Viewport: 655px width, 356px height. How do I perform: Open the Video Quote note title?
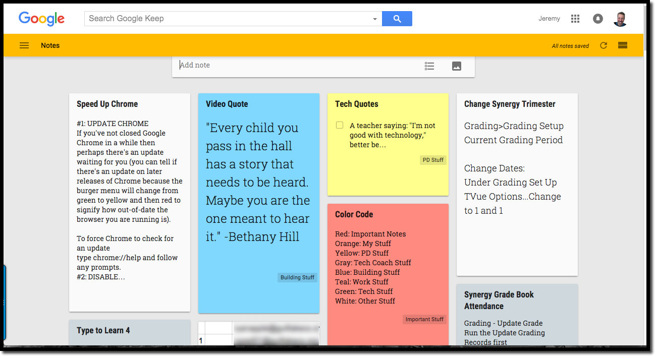coord(227,104)
